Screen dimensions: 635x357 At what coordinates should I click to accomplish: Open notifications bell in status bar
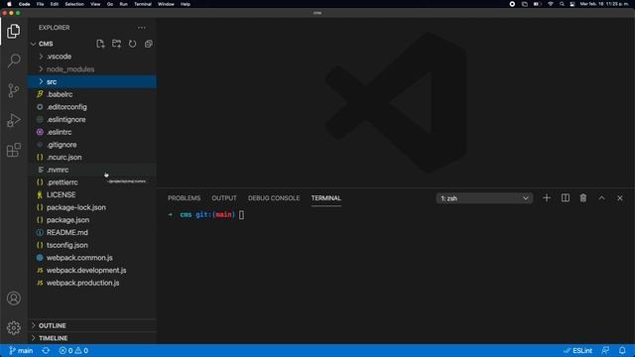622,350
